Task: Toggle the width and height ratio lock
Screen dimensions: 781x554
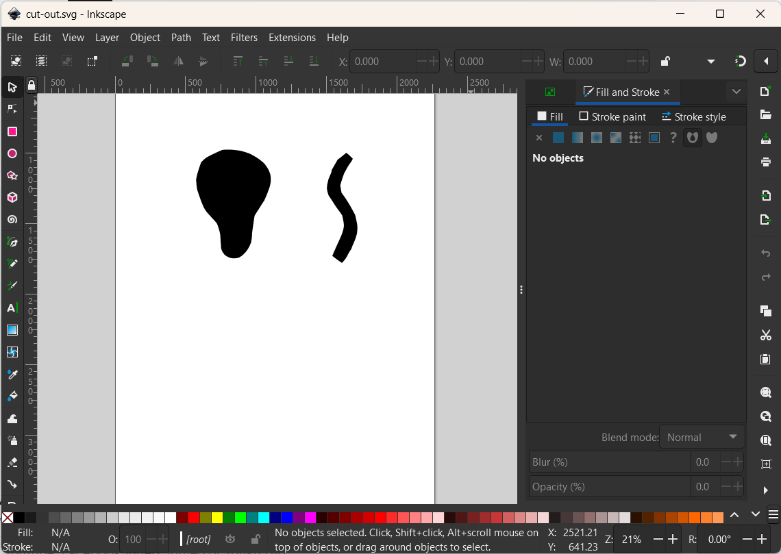Action: (665, 62)
